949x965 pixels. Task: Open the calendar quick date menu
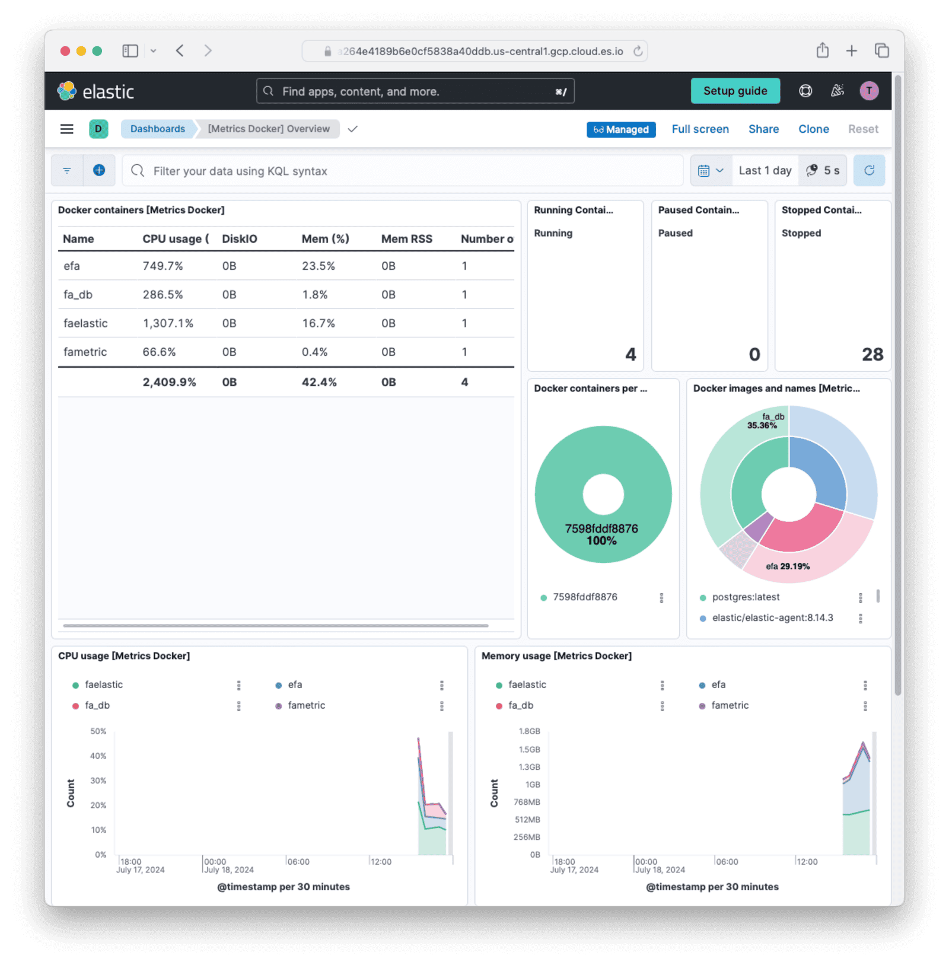pyautogui.click(x=711, y=171)
